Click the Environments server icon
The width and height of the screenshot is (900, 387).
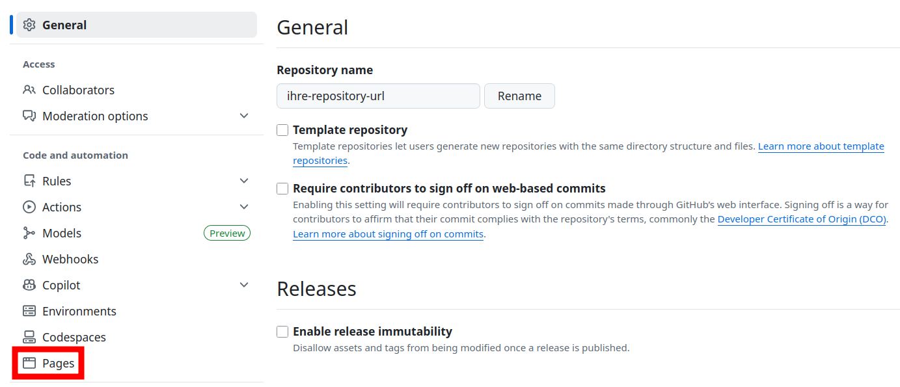[29, 311]
